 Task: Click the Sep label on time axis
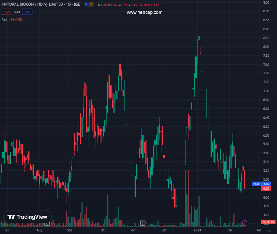[x=69, y=230]
